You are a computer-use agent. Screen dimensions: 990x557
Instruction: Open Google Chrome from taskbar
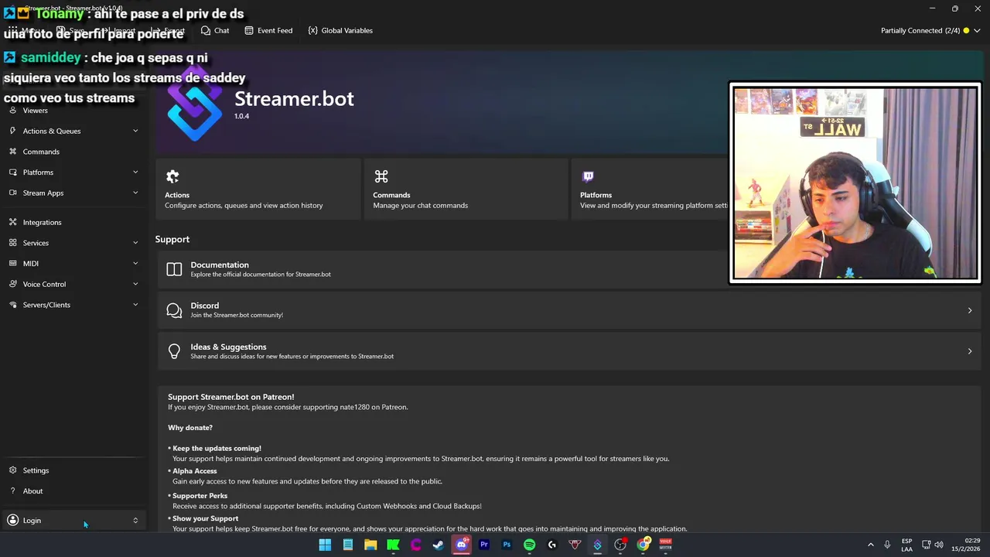coord(643,545)
